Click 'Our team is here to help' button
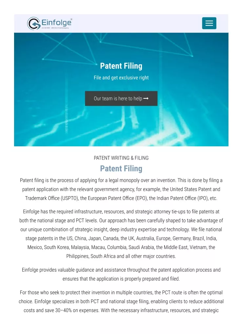This screenshot has width=236, height=334. pos(121,98)
